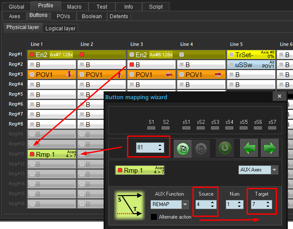Increase the button number 81 stepper
Viewport: 293px width, 229px height.
pos(160,145)
